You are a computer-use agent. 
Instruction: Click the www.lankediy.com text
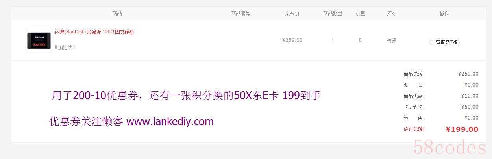[x=170, y=122]
